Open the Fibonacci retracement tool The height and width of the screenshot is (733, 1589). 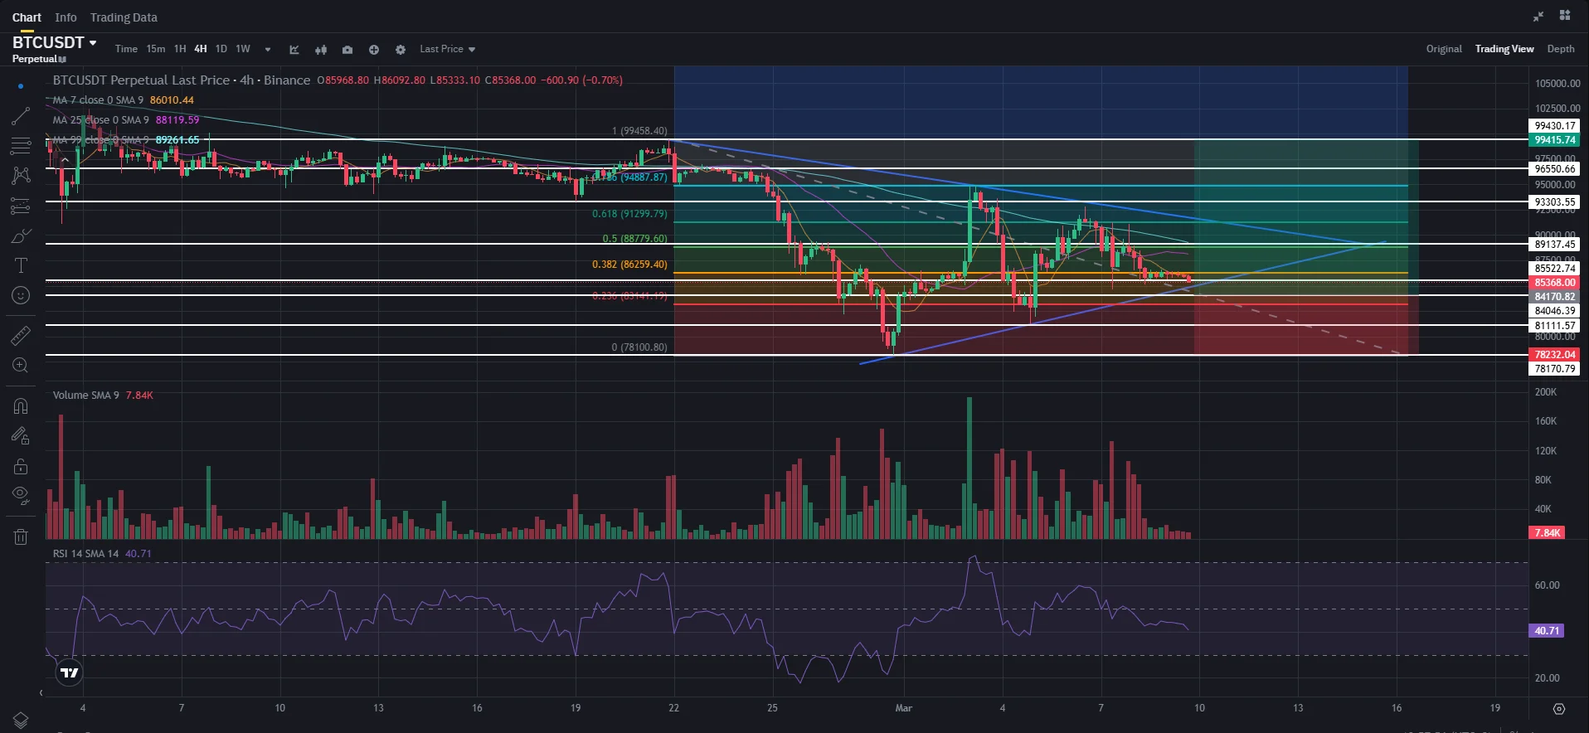(x=21, y=146)
